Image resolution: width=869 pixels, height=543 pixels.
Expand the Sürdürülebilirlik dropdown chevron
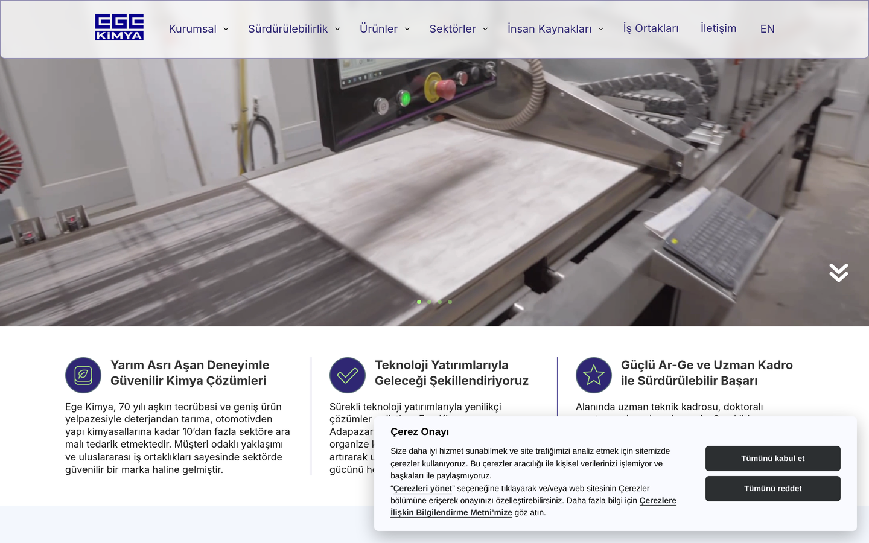point(337,29)
